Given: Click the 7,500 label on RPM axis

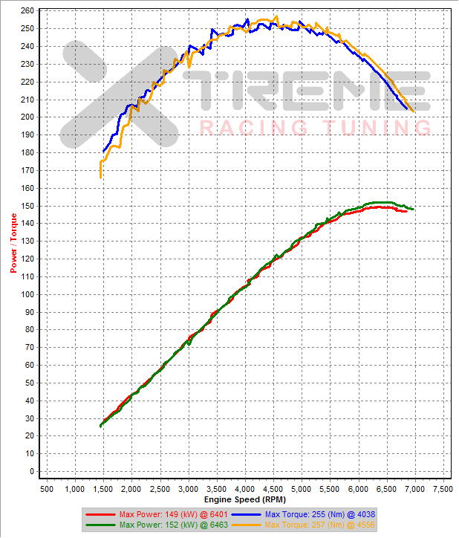Looking at the screenshot, I should point(442,488).
